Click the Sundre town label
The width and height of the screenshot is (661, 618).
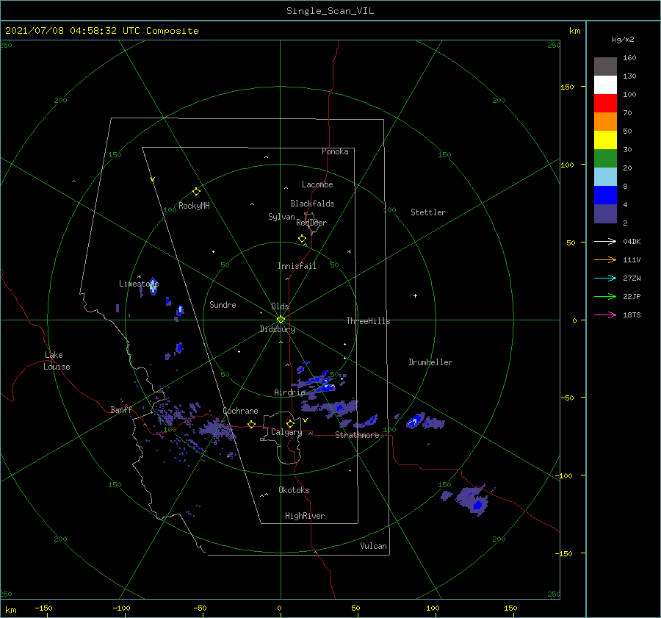coord(223,305)
